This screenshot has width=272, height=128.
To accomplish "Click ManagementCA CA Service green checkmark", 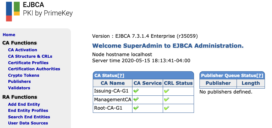I will click(136, 99).
